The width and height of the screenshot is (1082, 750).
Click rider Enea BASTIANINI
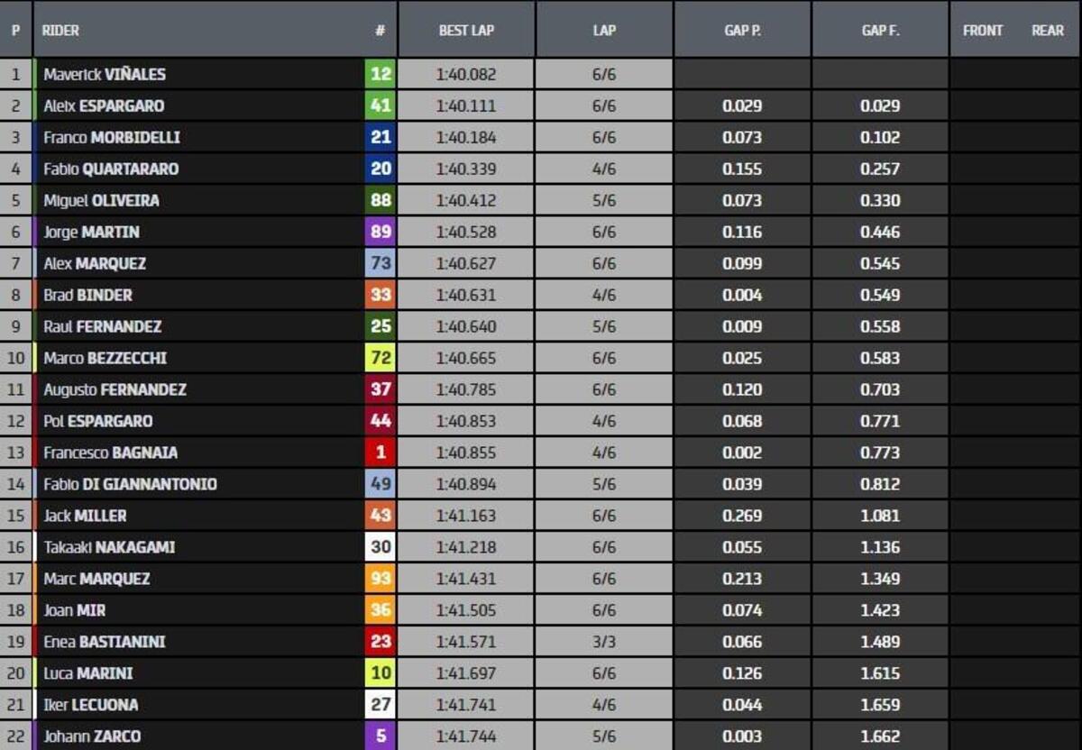(105, 642)
